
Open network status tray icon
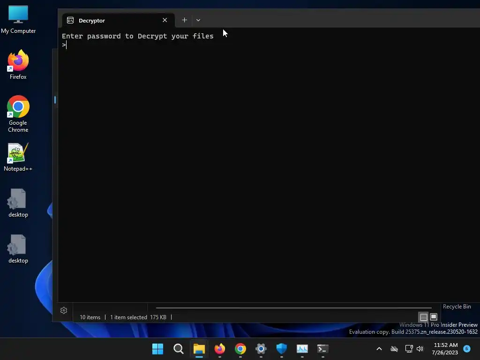click(409, 349)
